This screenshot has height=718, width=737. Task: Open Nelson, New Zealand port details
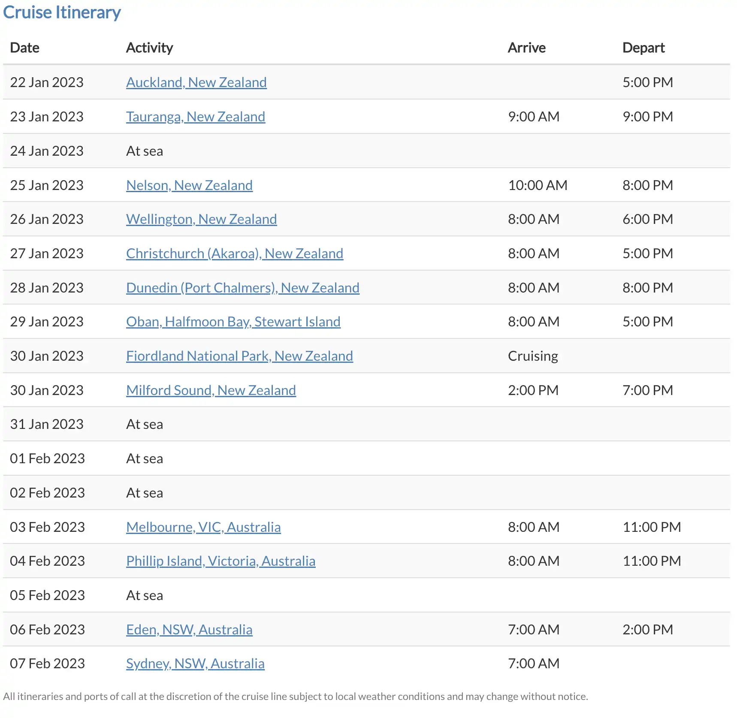pos(189,185)
